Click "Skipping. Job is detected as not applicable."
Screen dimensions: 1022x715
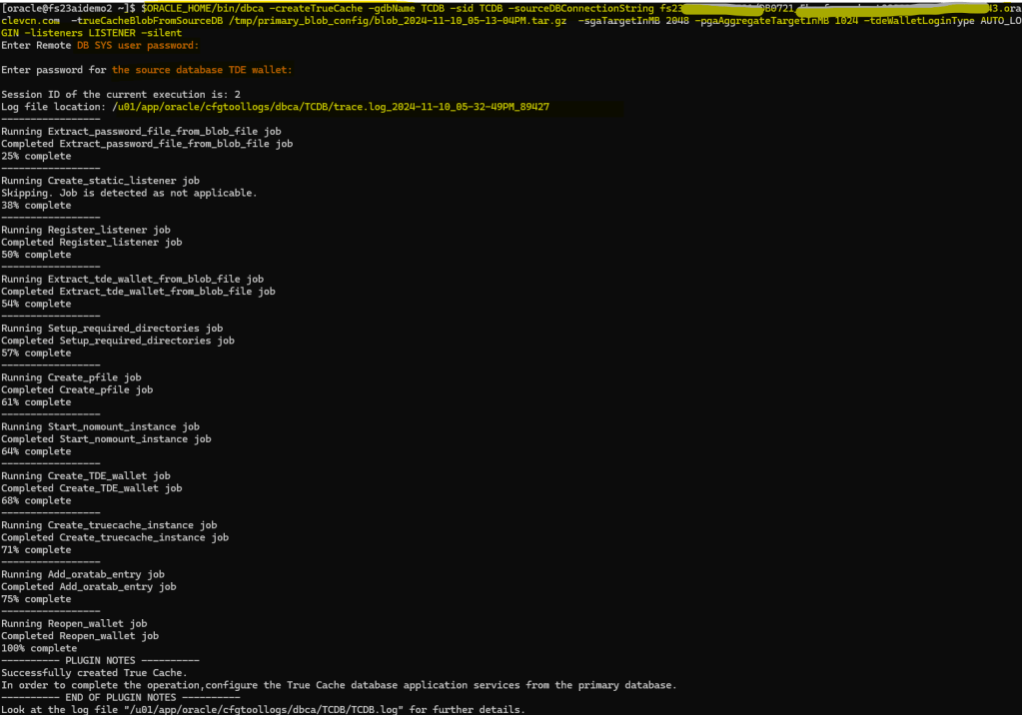click(x=129, y=193)
